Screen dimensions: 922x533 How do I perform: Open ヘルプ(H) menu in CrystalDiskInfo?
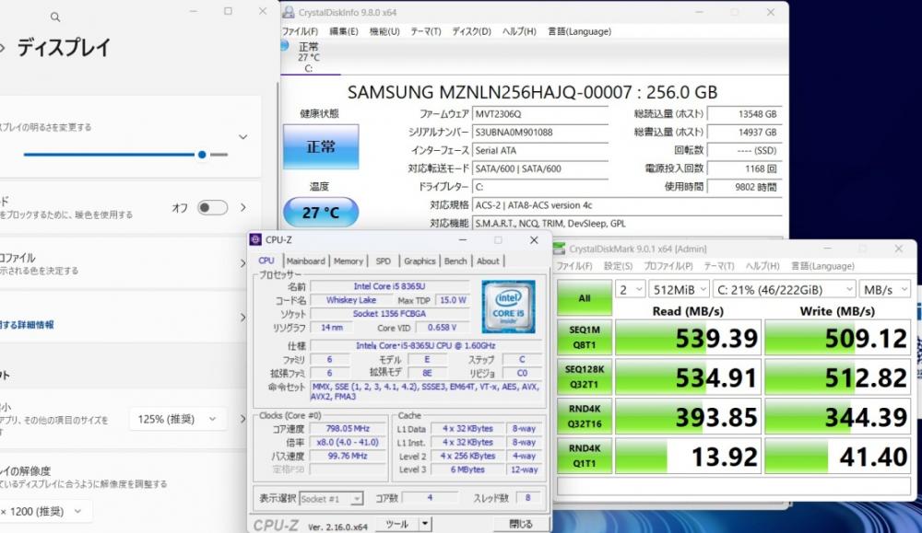(519, 31)
